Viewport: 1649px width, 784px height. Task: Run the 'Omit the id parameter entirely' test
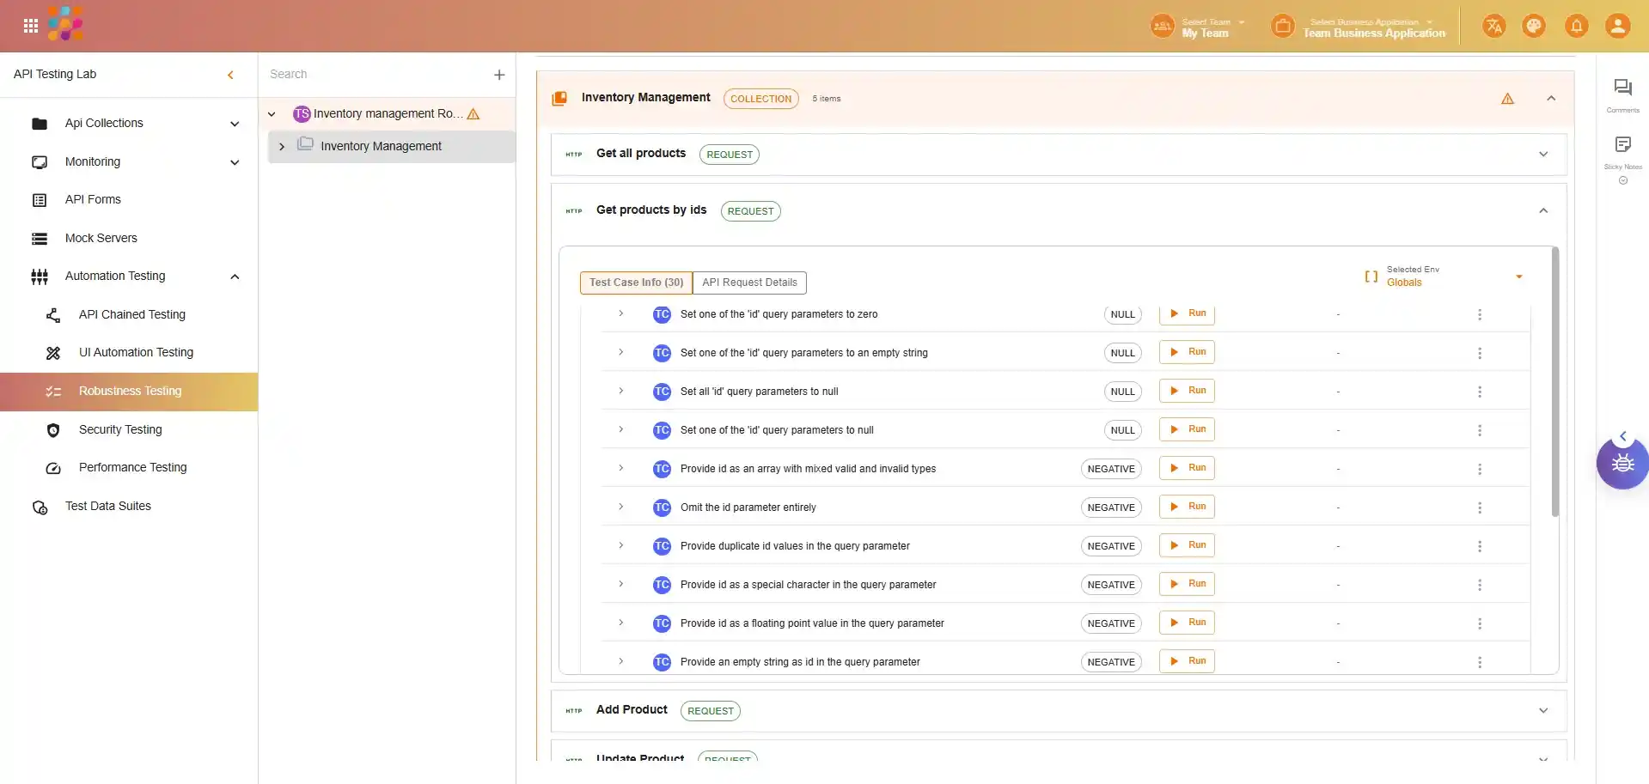tap(1187, 507)
